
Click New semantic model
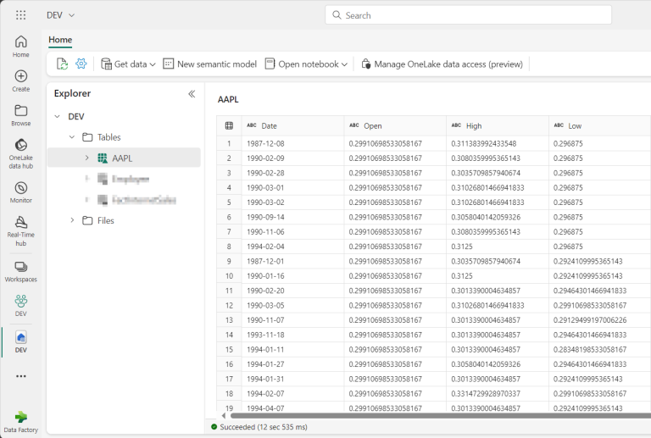pyautogui.click(x=209, y=64)
